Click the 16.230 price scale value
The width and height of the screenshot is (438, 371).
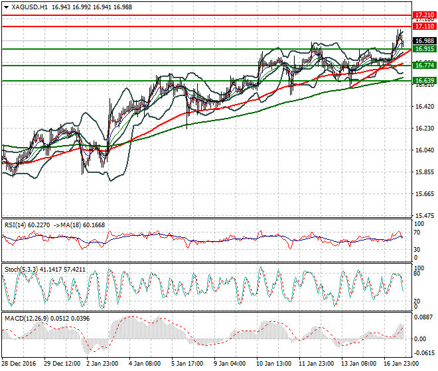click(x=425, y=128)
